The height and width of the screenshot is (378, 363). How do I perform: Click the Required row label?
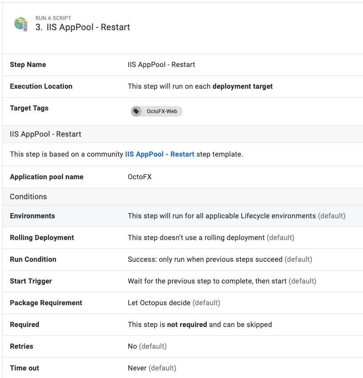coord(24,325)
